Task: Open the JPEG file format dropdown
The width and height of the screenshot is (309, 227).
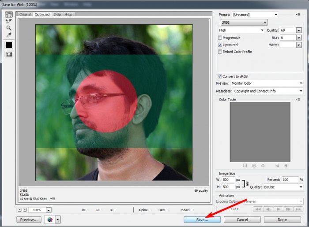Action: tap(244, 22)
